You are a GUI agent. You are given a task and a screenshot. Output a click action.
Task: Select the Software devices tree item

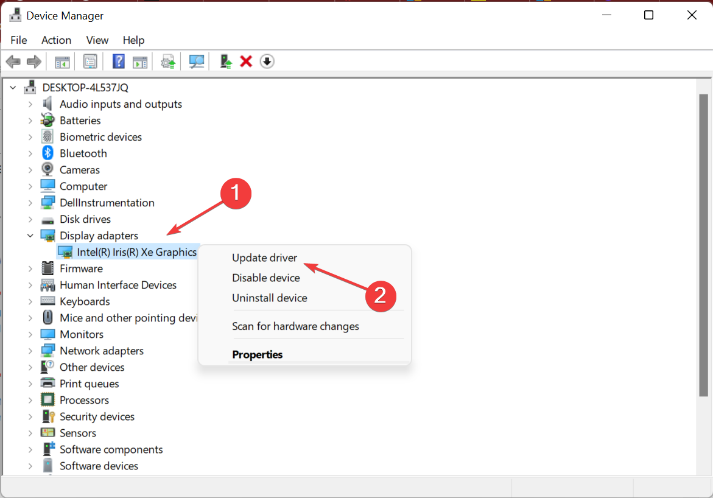[x=99, y=466]
